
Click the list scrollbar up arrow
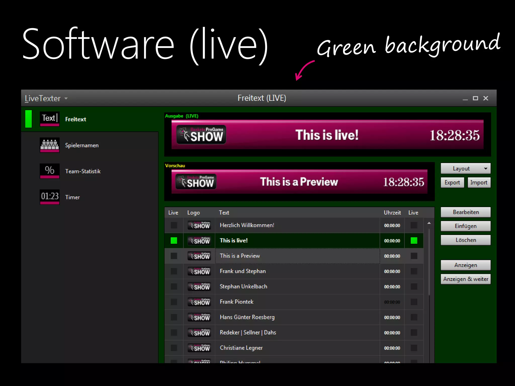(429, 223)
